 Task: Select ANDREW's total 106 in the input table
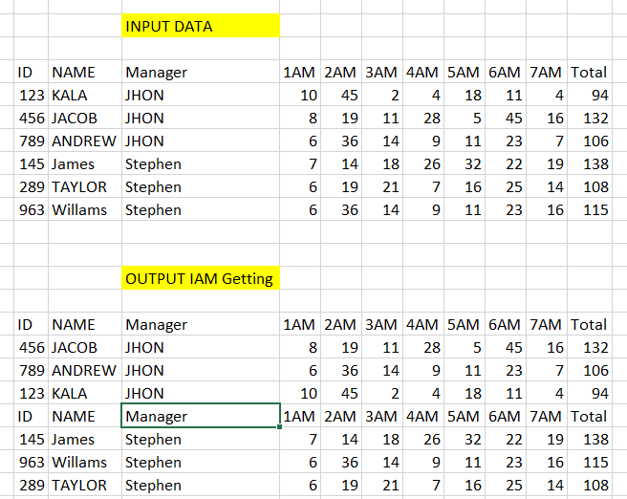pyautogui.click(x=590, y=141)
